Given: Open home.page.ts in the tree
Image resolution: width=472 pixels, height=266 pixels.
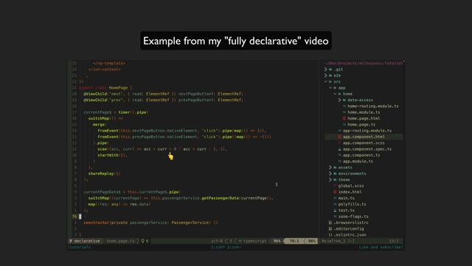Looking at the screenshot, I should coord(361,125).
